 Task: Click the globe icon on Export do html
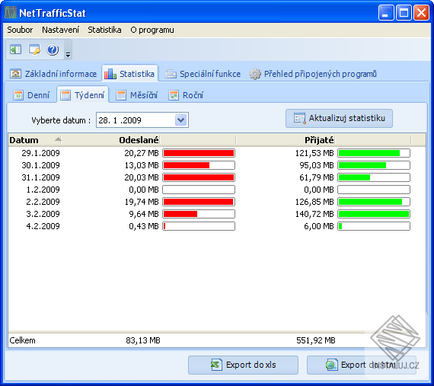click(x=331, y=365)
